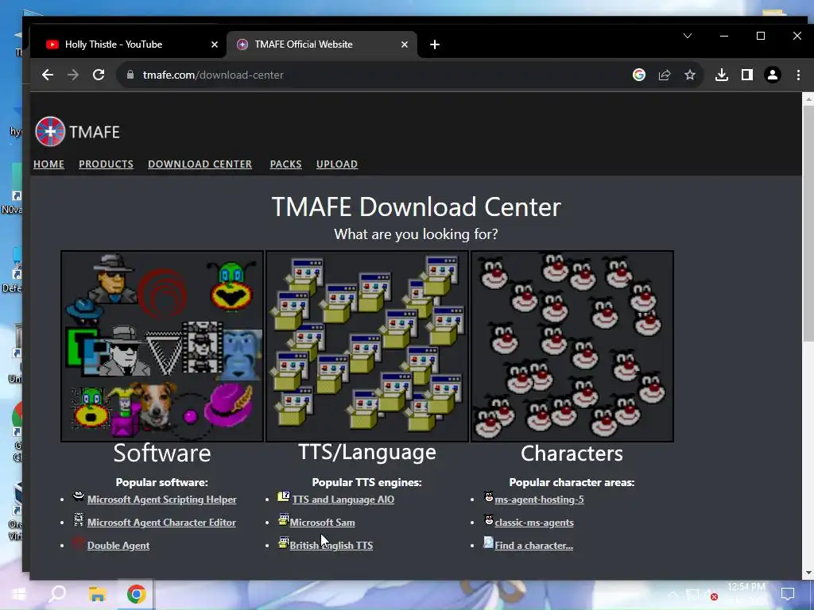Open the Find a character... link
This screenshot has width=814, height=610.
[533, 545]
